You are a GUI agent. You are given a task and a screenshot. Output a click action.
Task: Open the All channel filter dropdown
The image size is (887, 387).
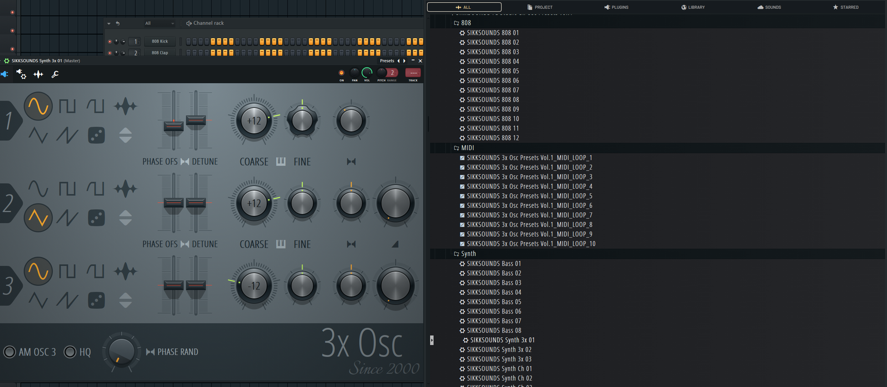pyautogui.click(x=159, y=23)
